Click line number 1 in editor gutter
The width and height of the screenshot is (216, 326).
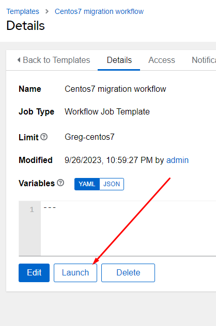(x=32, y=209)
